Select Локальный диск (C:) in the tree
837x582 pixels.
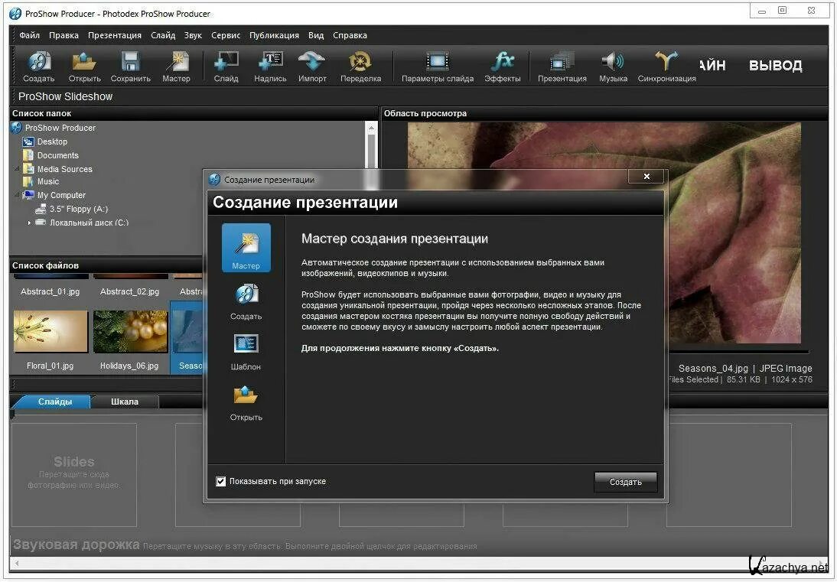pos(90,223)
